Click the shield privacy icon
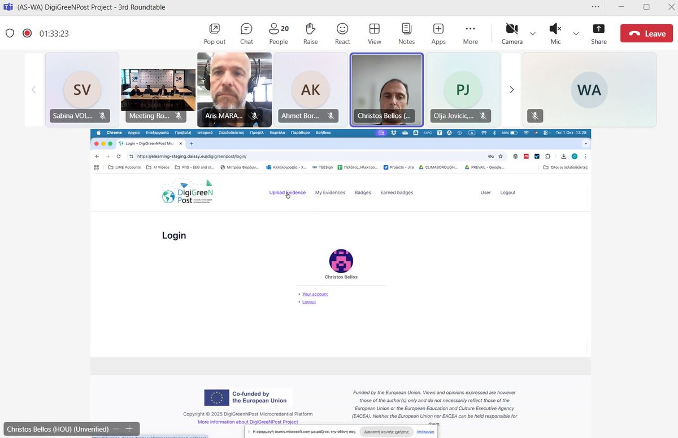This screenshot has height=438, width=678. [x=10, y=33]
